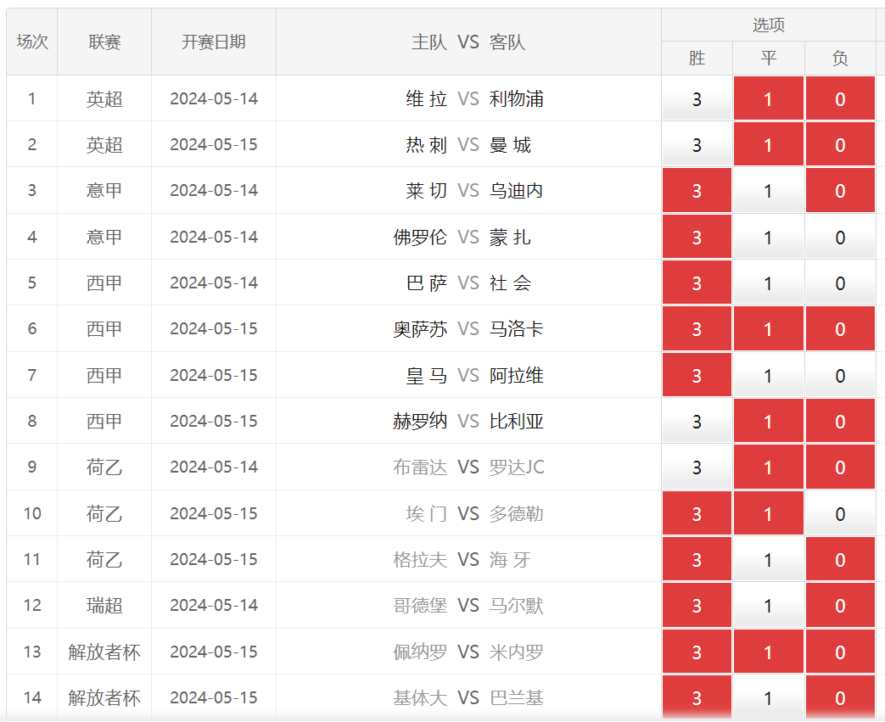Toggle loss option 0 for 奥萨苏 VS 马洛卡
Image resolution: width=885 pixels, height=722 pixels.
[840, 328]
